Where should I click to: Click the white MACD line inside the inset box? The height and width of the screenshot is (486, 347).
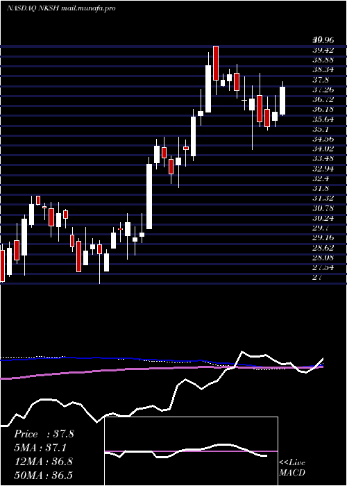tap(186, 451)
